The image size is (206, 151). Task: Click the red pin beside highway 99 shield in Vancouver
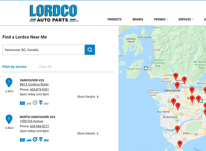click(x=173, y=102)
